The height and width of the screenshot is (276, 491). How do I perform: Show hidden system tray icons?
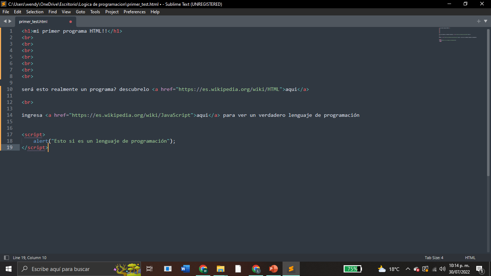tap(408, 269)
